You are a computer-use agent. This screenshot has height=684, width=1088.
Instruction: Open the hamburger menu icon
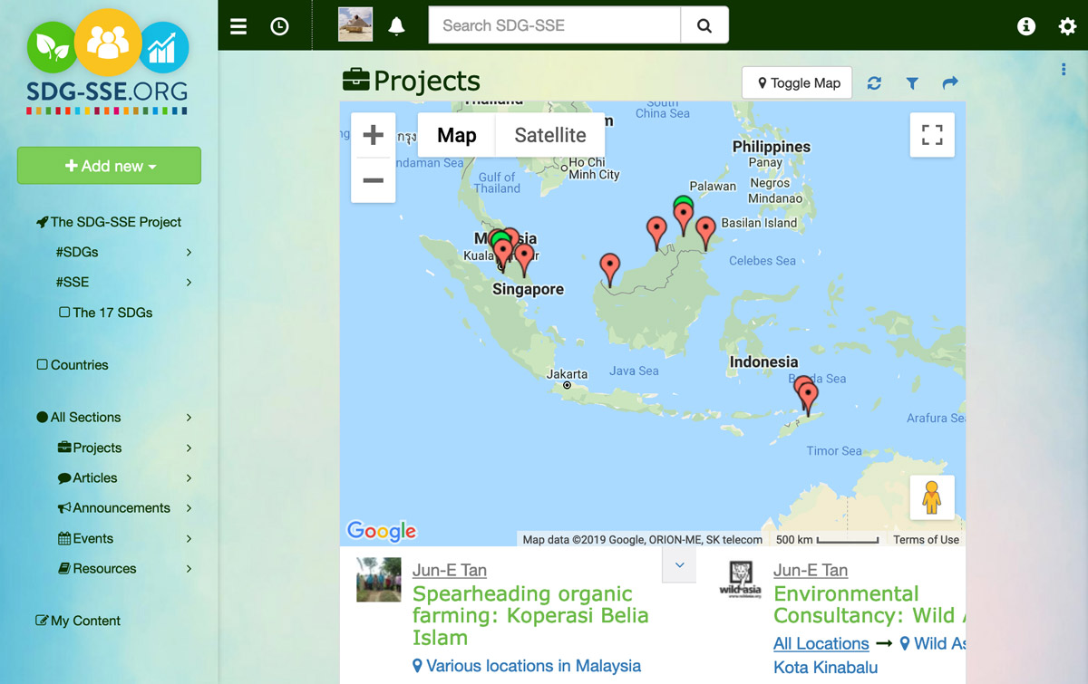(238, 26)
